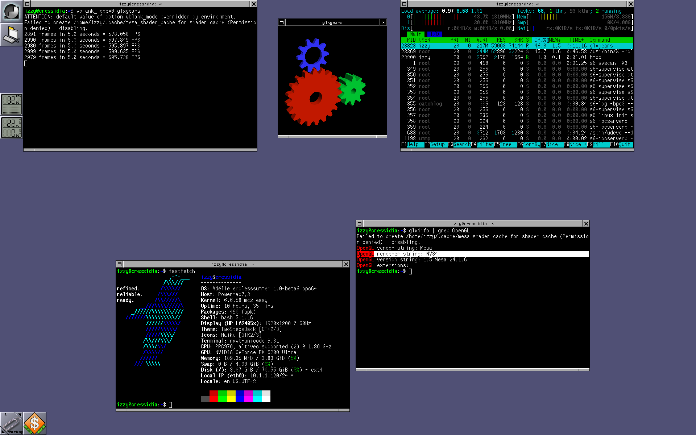Click the window menu icon of the fastfetch terminal

coord(120,264)
